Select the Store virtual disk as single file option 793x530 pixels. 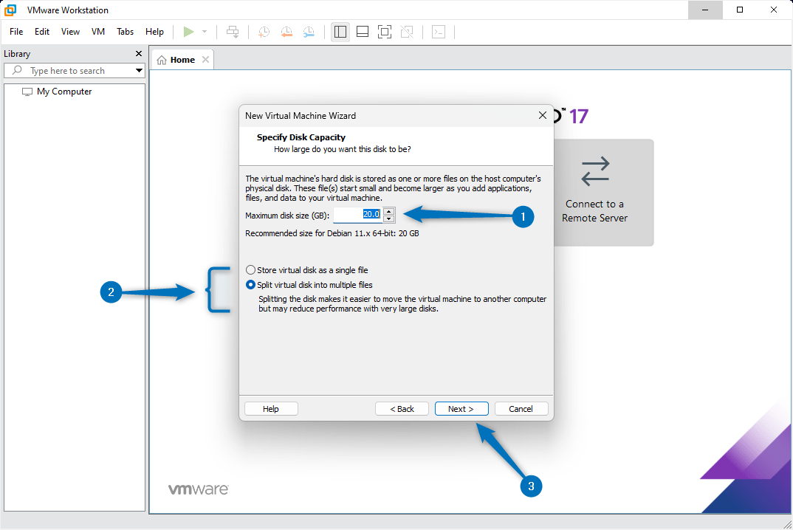(250, 269)
